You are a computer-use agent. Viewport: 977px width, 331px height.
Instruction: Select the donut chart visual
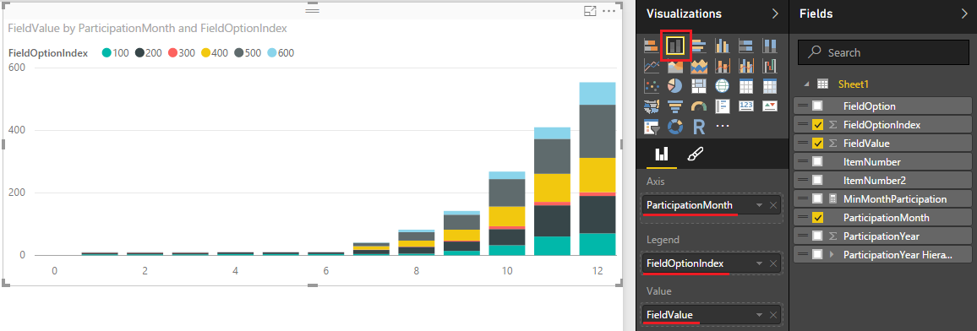coord(675,127)
